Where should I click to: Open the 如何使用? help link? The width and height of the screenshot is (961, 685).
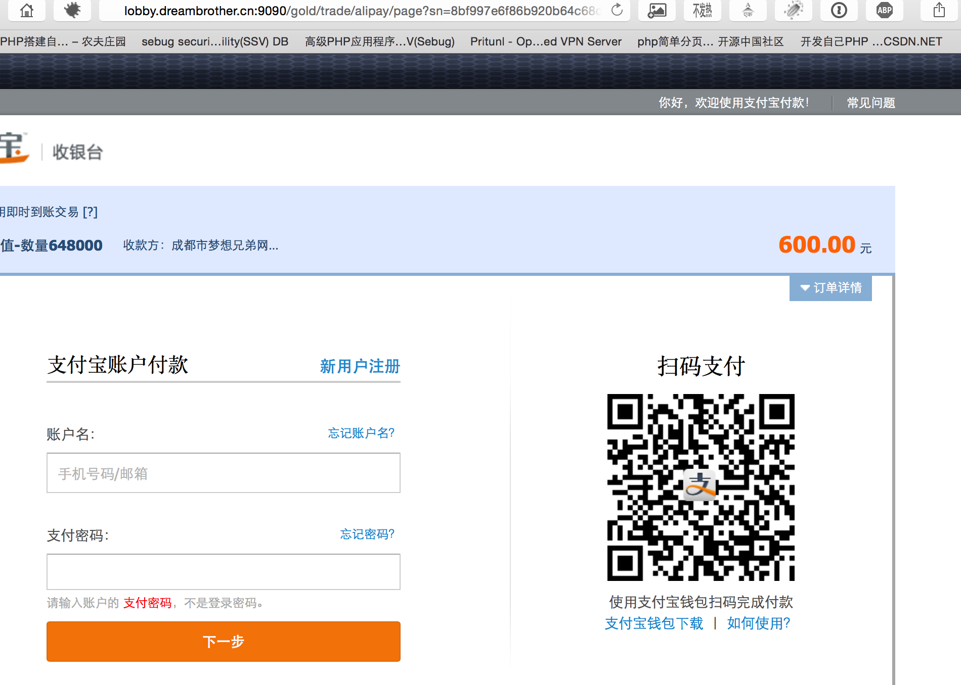[759, 623]
